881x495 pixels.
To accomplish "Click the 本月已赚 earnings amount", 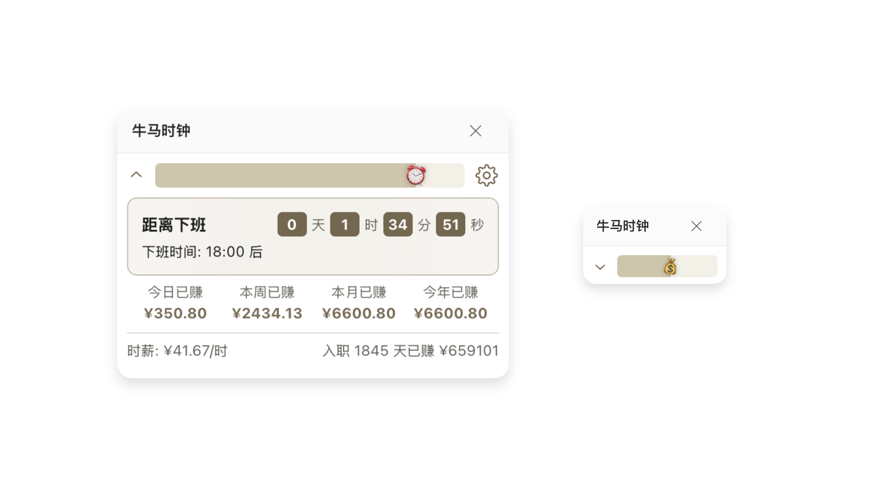I will (x=358, y=313).
